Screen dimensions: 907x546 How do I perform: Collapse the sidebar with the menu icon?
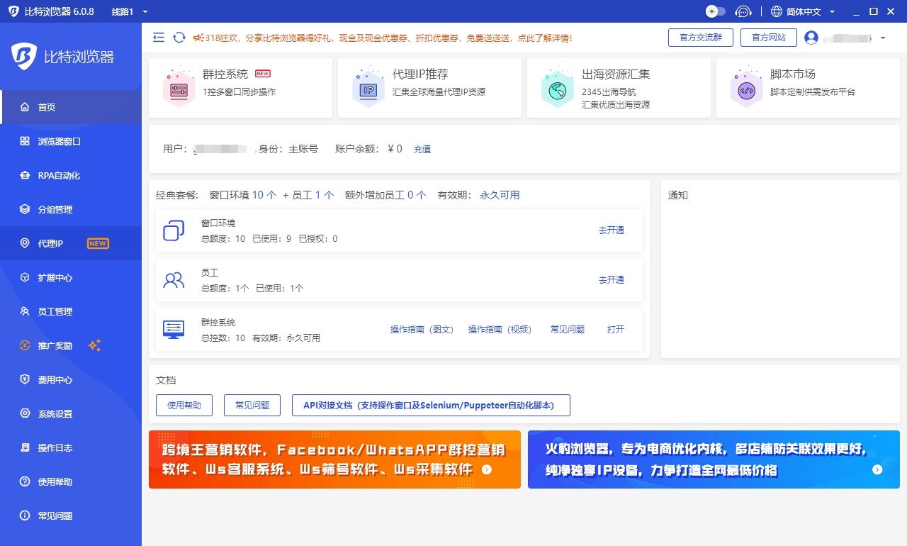(x=159, y=38)
